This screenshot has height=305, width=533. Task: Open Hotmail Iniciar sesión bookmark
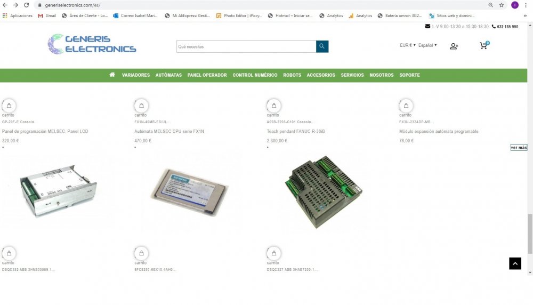point(290,15)
